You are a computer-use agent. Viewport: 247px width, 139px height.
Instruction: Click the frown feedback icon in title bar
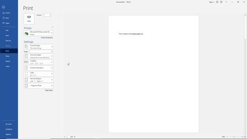point(221,2)
